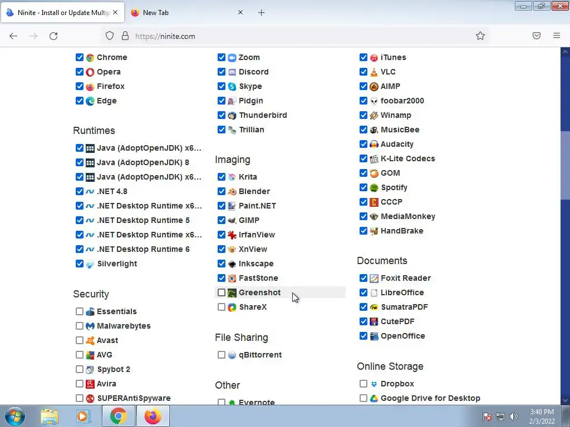570x427 pixels.
Task: Click the Opera logo icon
Action: pos(90,72)
